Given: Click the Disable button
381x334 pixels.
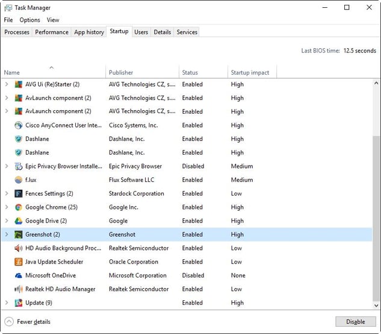Looking at the screenshot, I should [x=356, y=322].
